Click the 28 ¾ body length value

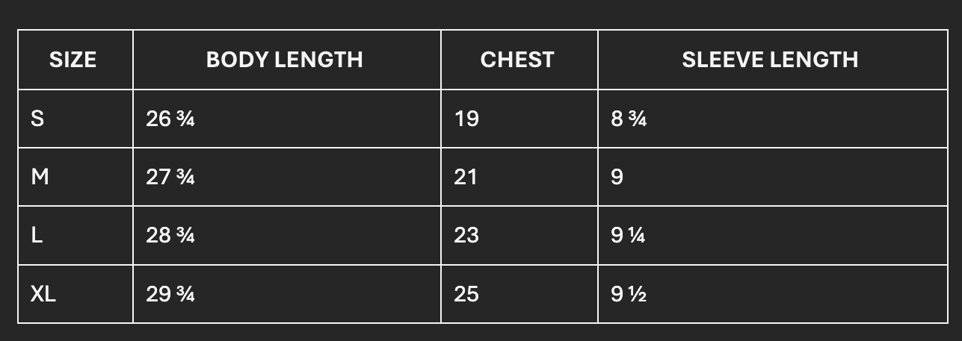(x=170, y=235)
